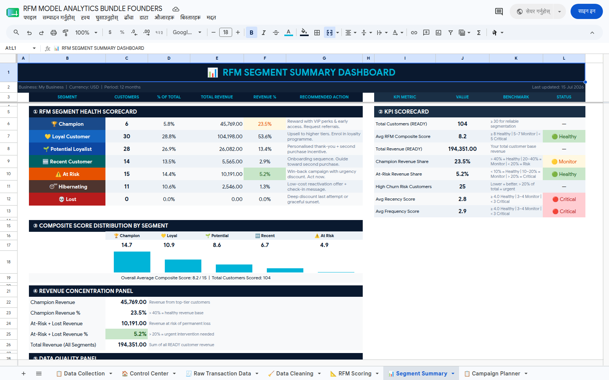Switch to the Control Center tab
Viewport: 609px width, 380px height.
tap(149, 374)
